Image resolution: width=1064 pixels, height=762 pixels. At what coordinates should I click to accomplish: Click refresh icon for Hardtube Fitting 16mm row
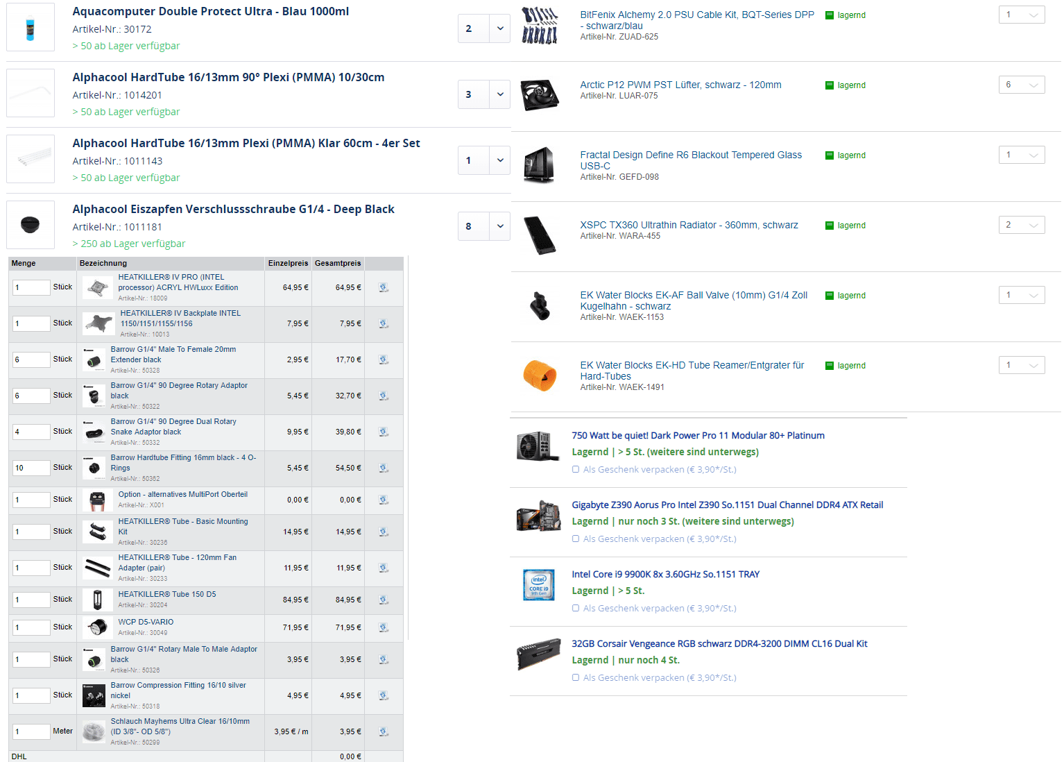(384, 468)
